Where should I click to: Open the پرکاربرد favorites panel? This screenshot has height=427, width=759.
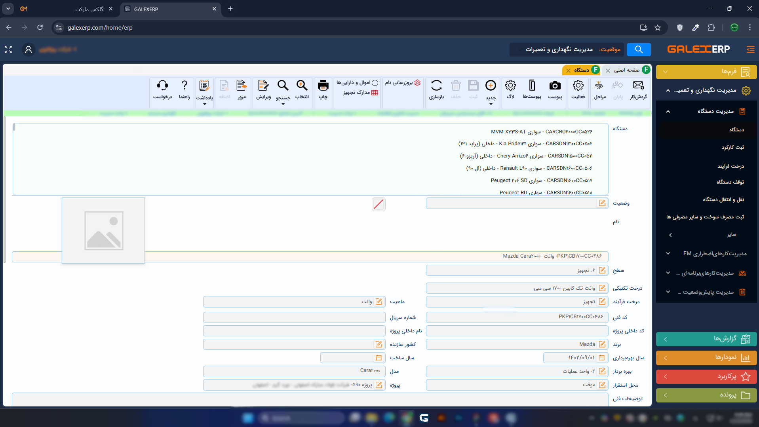pyautogui.click(x=706, y=376)
